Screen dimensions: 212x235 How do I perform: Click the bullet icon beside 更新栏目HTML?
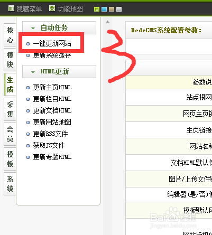28,99
